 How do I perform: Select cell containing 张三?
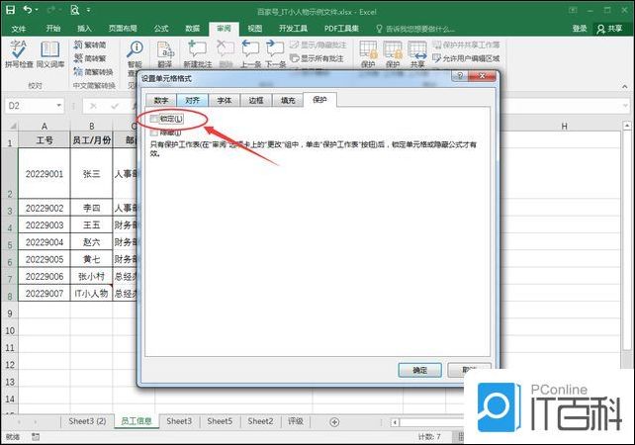(x=91, y=173)
